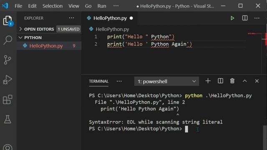267x150 pixels.
Task: Open the Search view icon
Action: point(8,40)
